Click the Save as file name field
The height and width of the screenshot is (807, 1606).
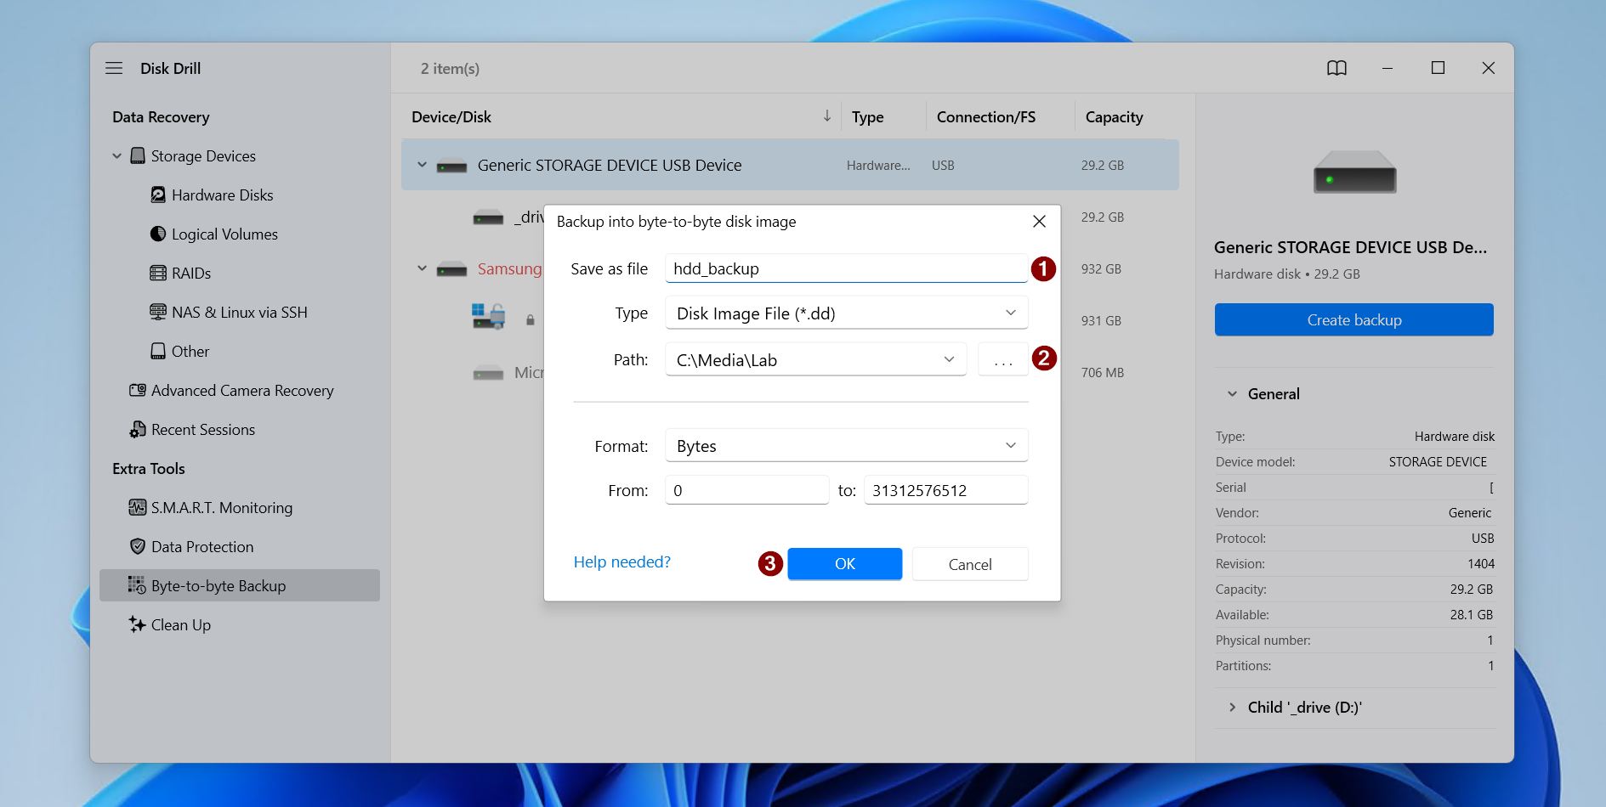click(845, 269)
